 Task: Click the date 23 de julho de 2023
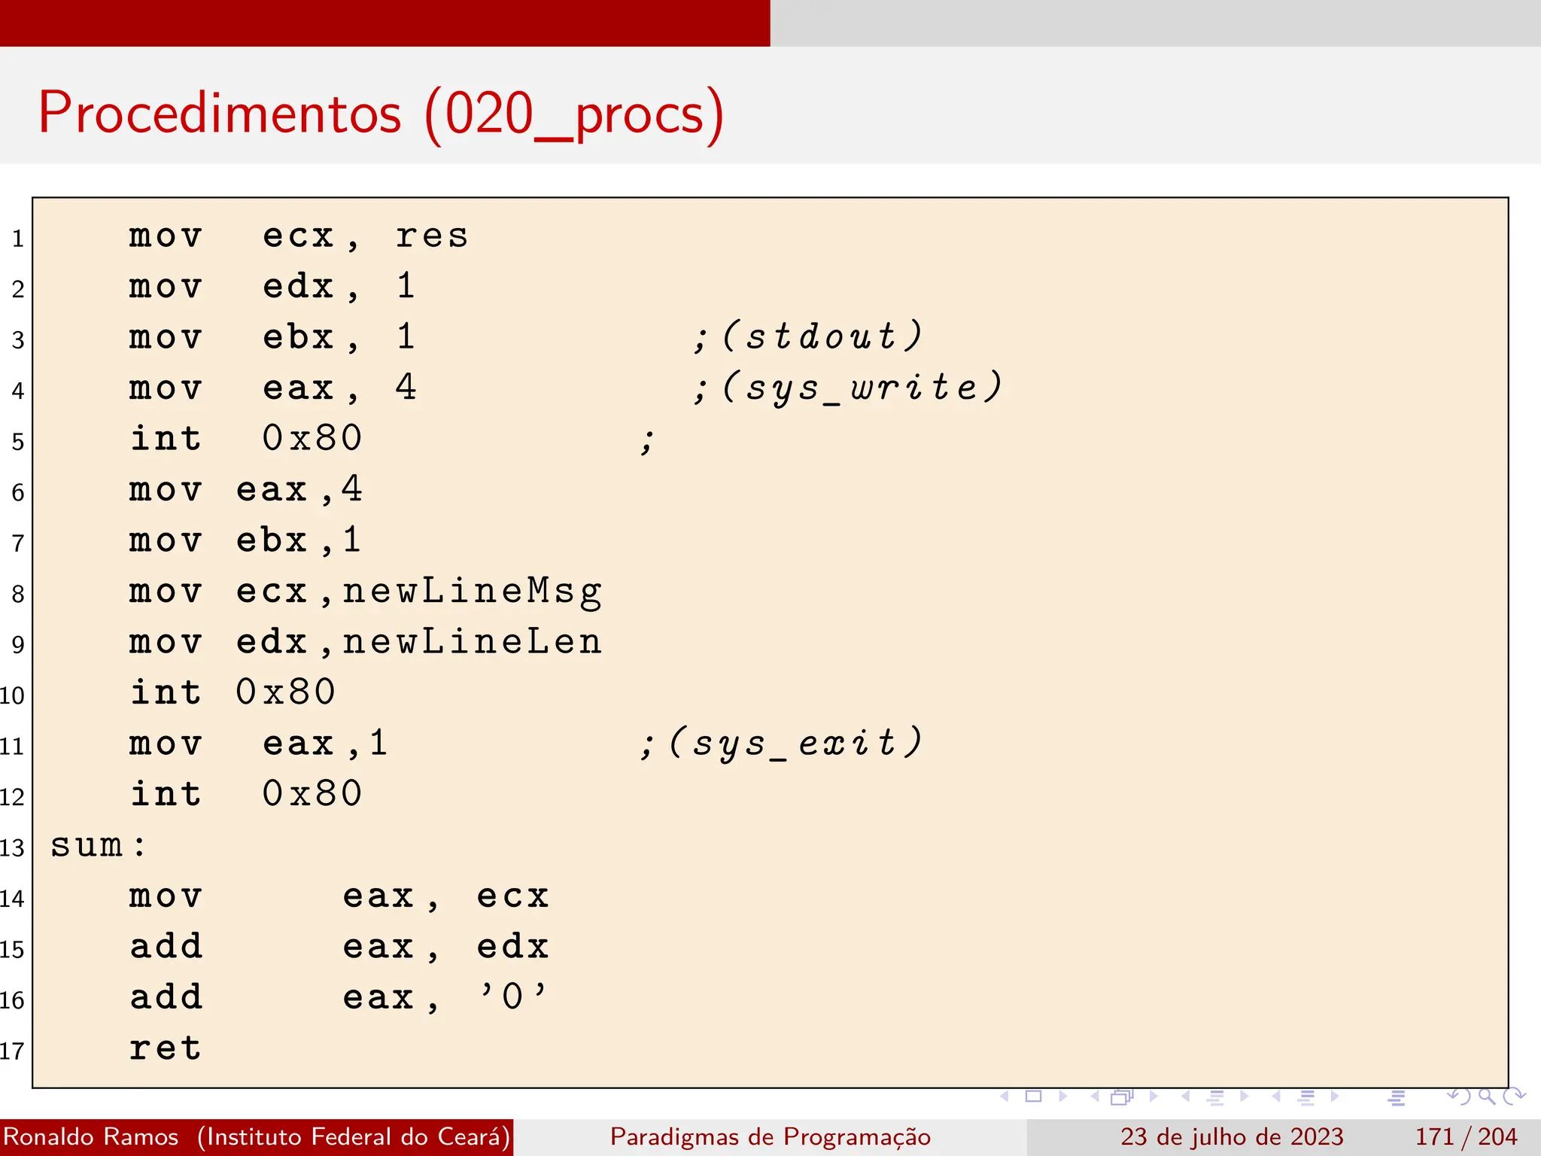point(1232,1136)
